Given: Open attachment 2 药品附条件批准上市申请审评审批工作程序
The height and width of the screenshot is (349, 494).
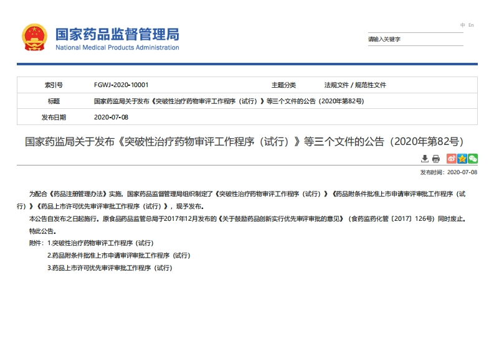Looking at the screenshot, I should (x=118, y=255).
